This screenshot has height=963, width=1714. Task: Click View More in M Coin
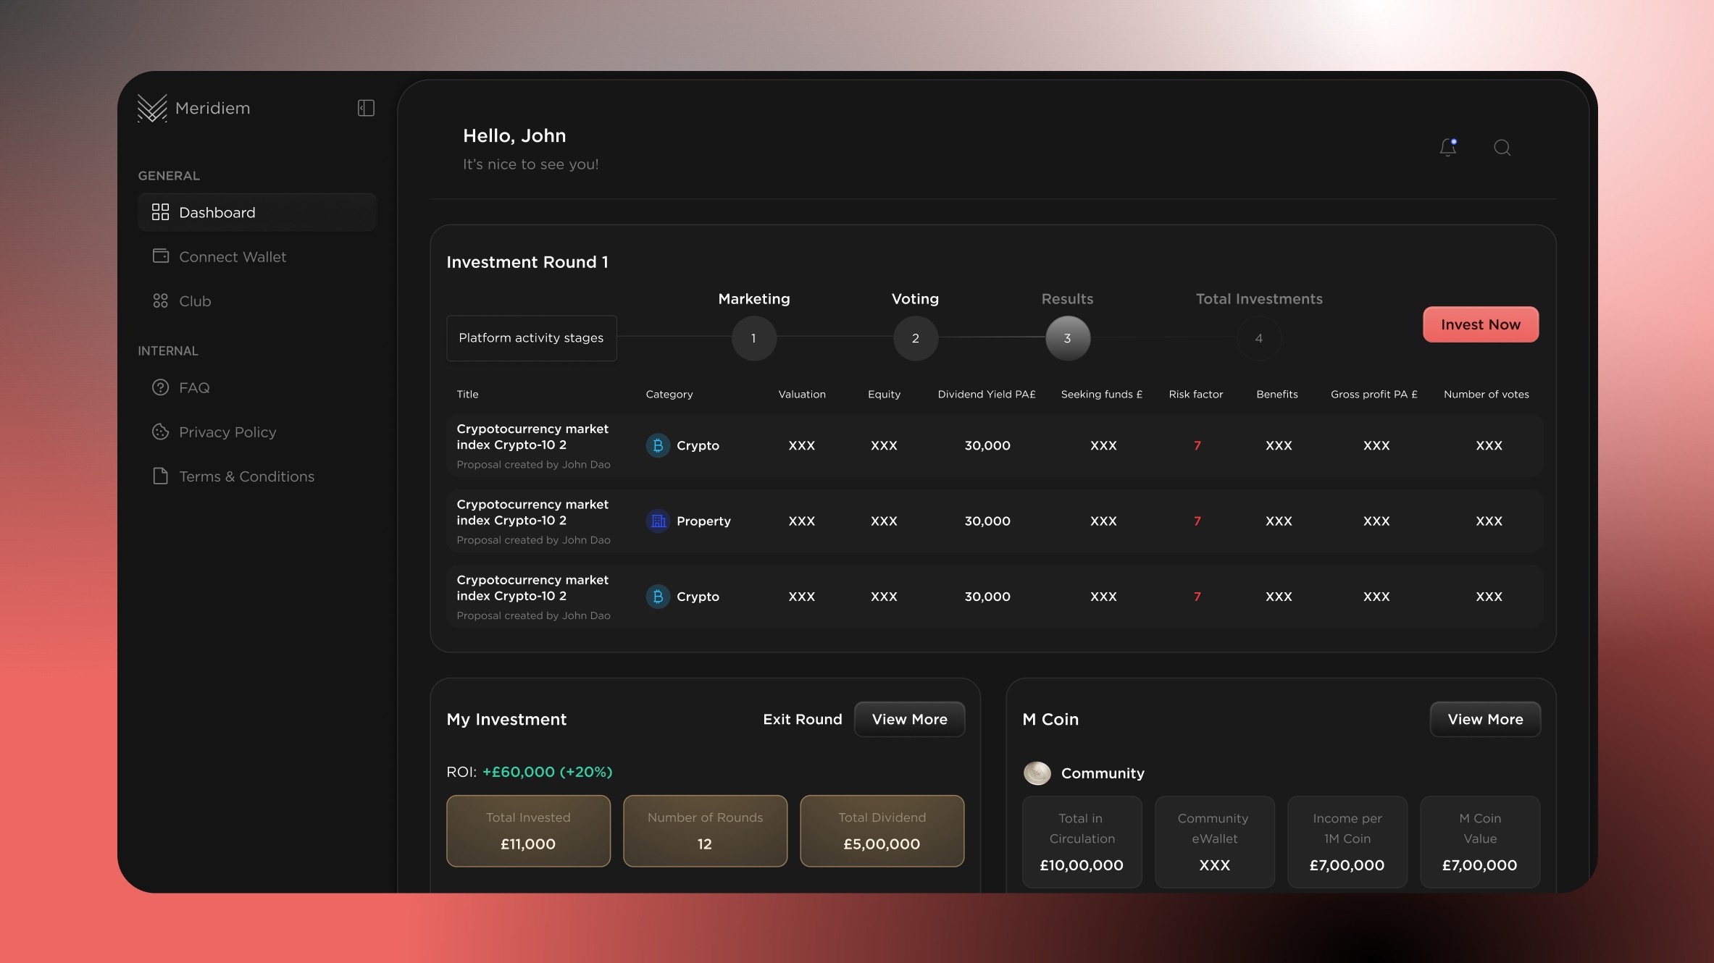[x=1485, y=719]
